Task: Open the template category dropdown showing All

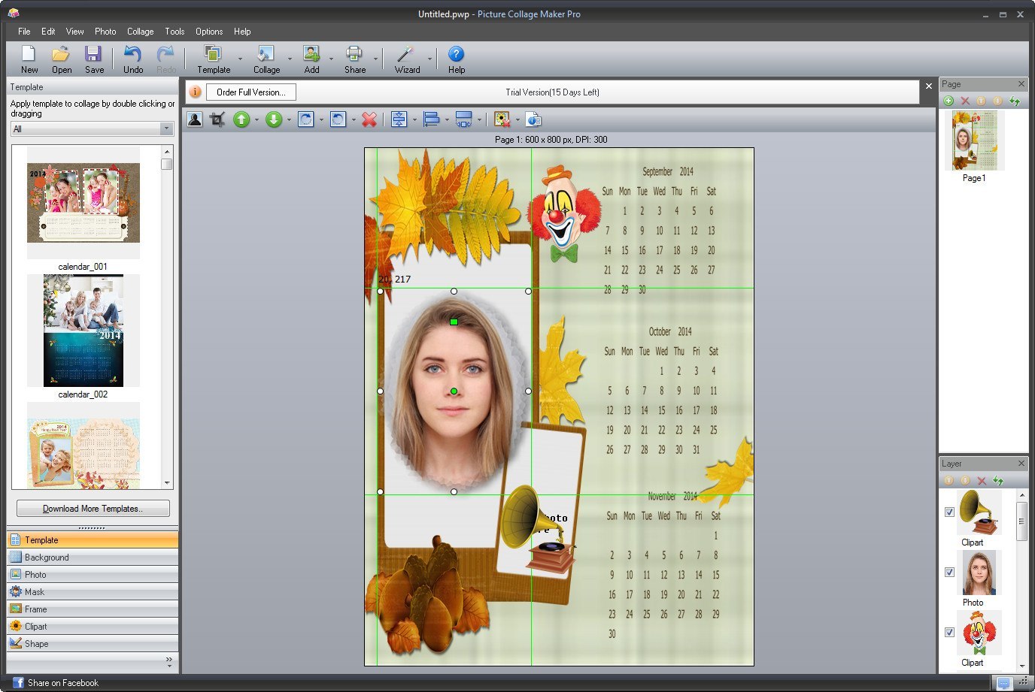Action: point(167,128)
